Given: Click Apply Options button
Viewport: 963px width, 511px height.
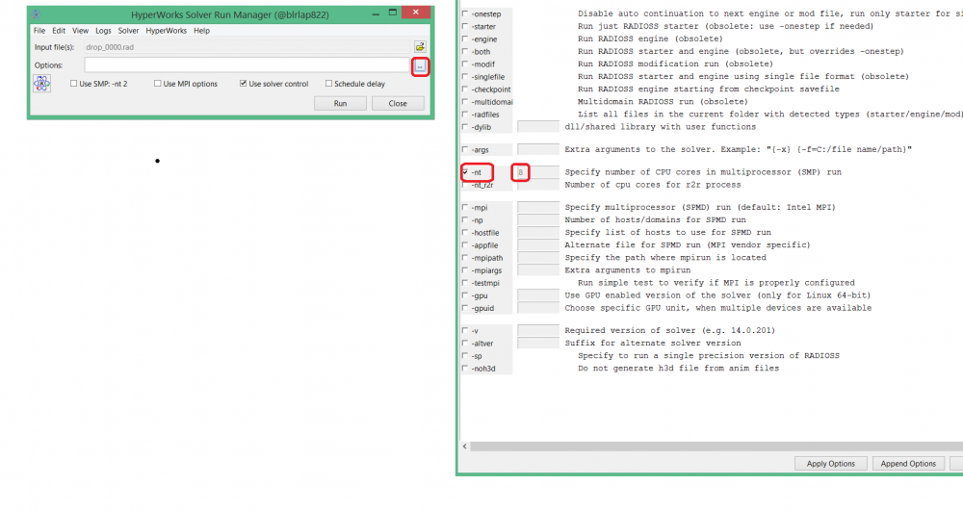Looking at the screenshot, I should click(x=830, y=464).
